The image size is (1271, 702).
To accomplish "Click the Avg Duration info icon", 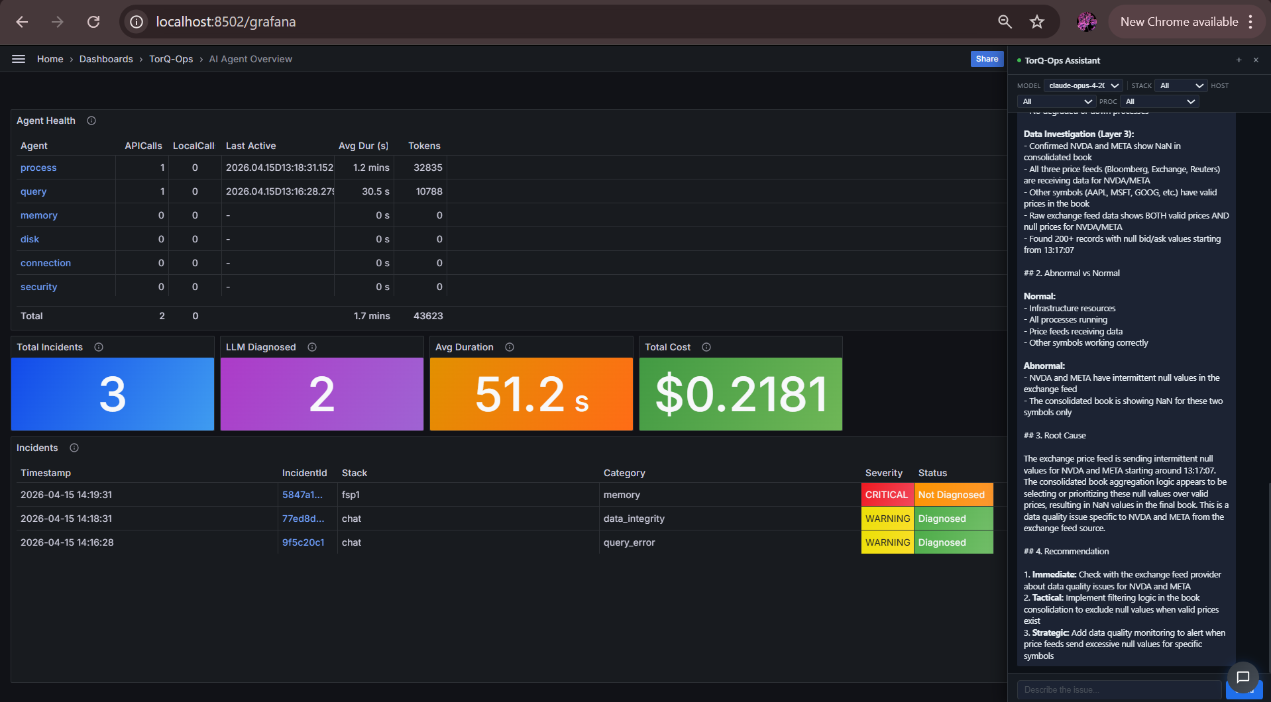I will point(510,346).
